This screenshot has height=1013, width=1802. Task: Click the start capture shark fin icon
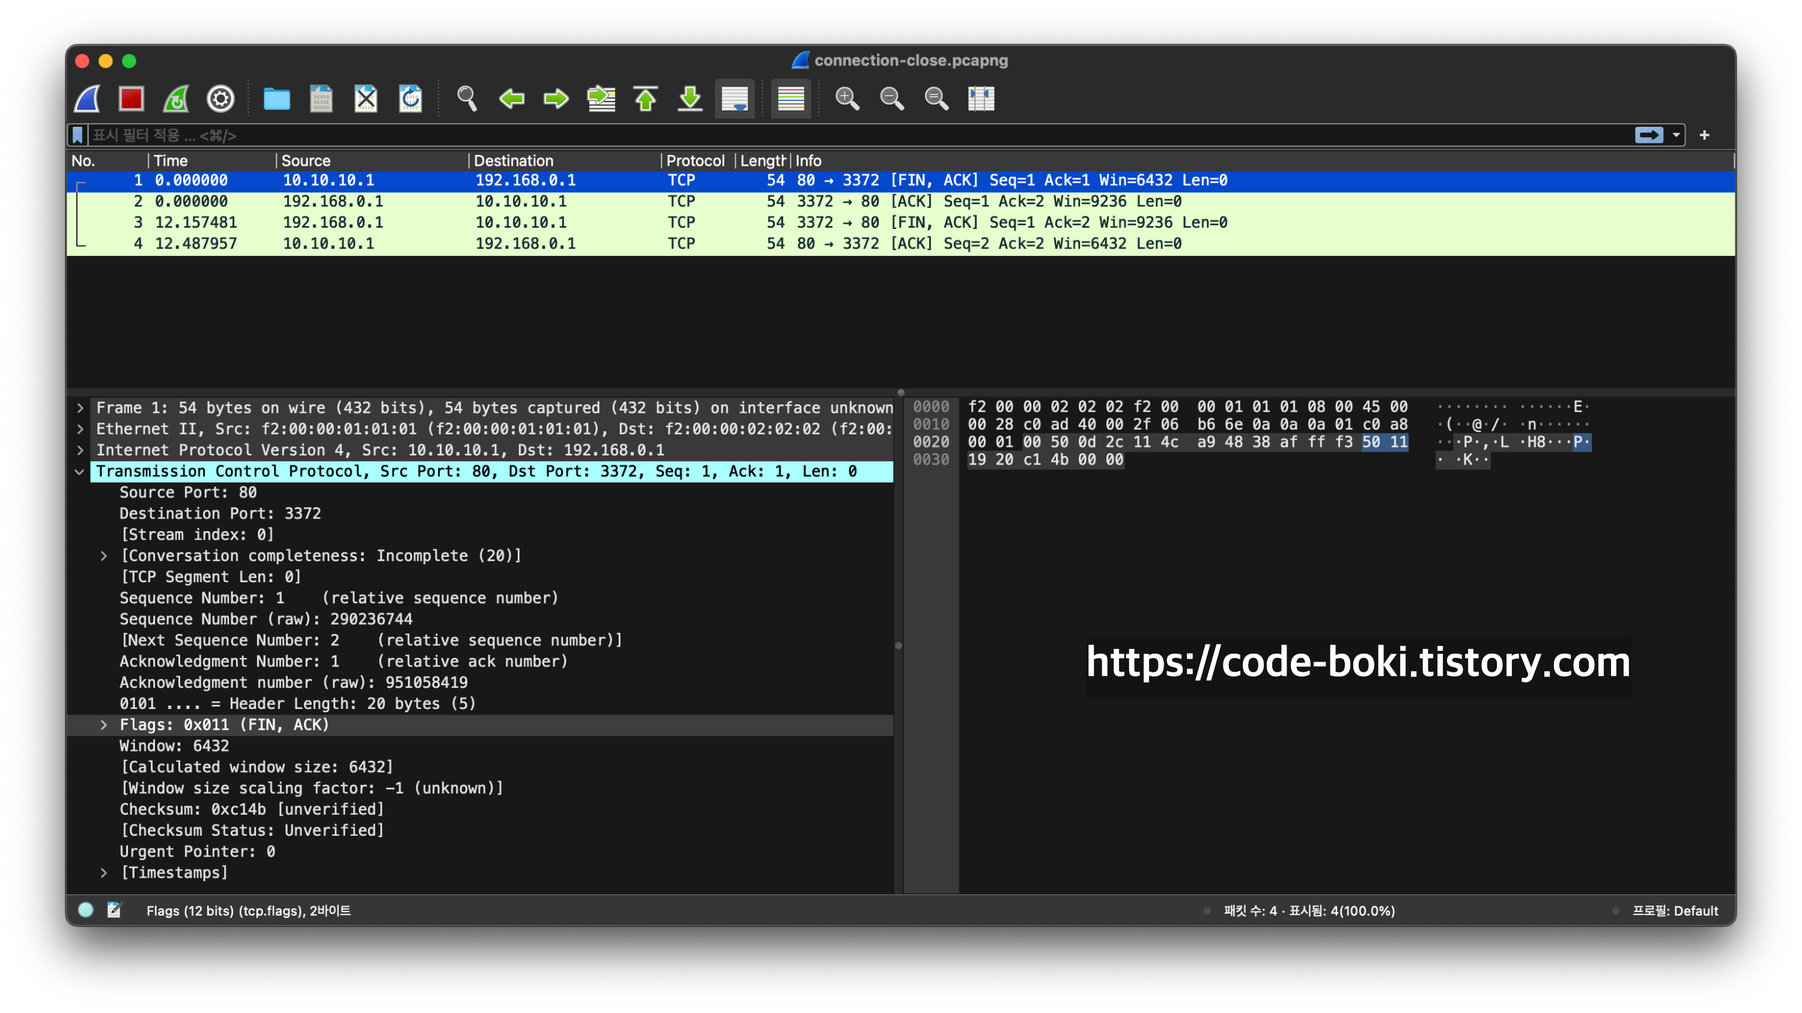click(x=88, y=99)
